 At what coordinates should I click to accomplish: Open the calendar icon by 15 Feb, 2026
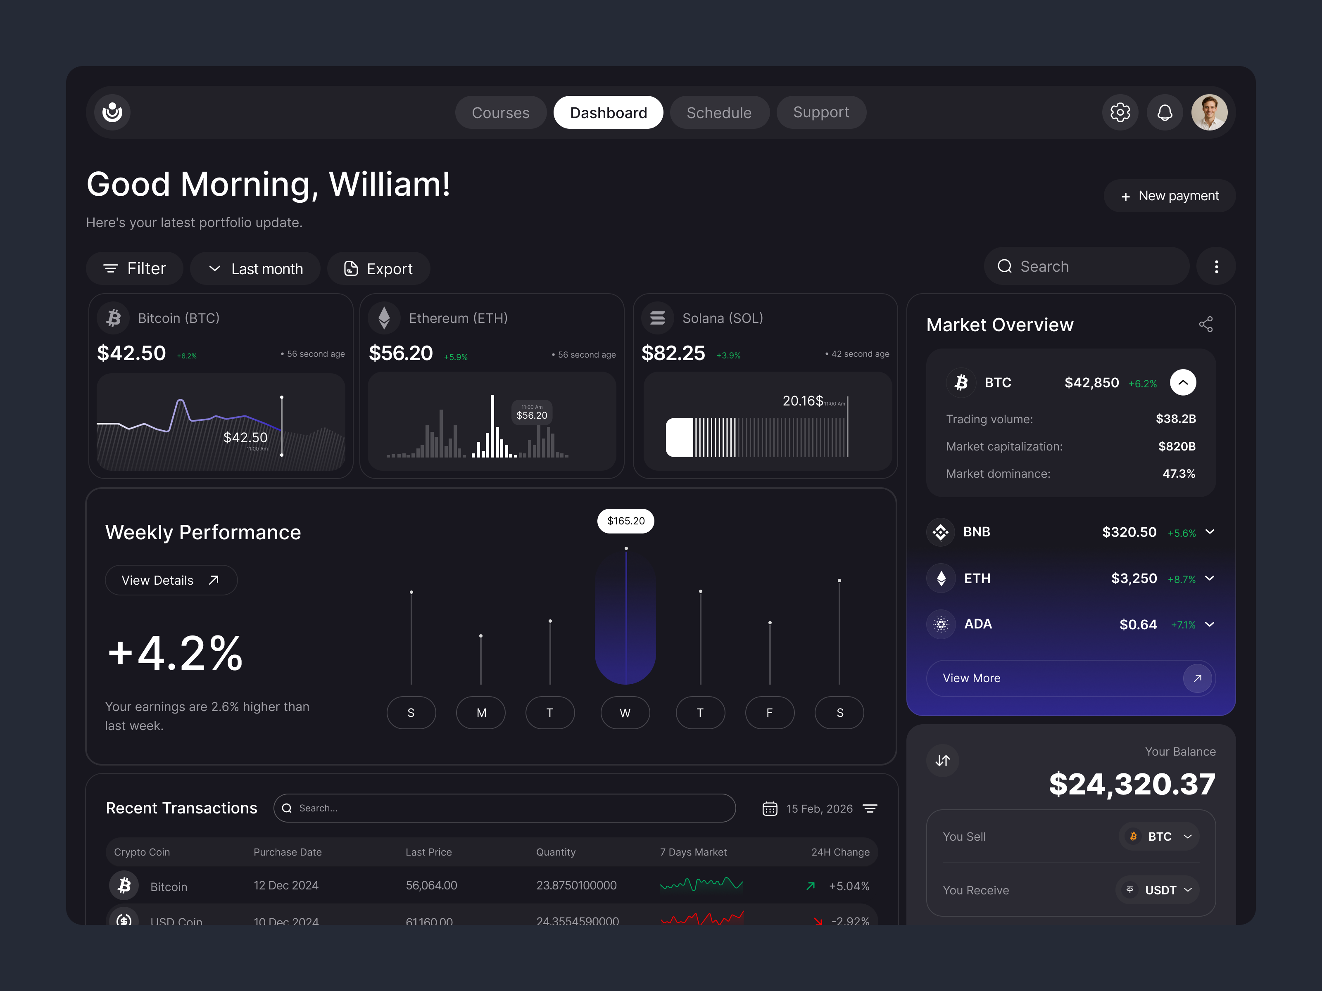(770, 808)
